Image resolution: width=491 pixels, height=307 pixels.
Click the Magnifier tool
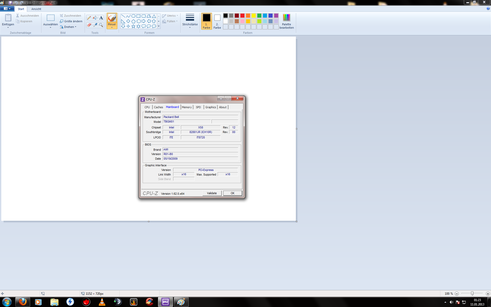pyautogui.click(x=101, y=25)
